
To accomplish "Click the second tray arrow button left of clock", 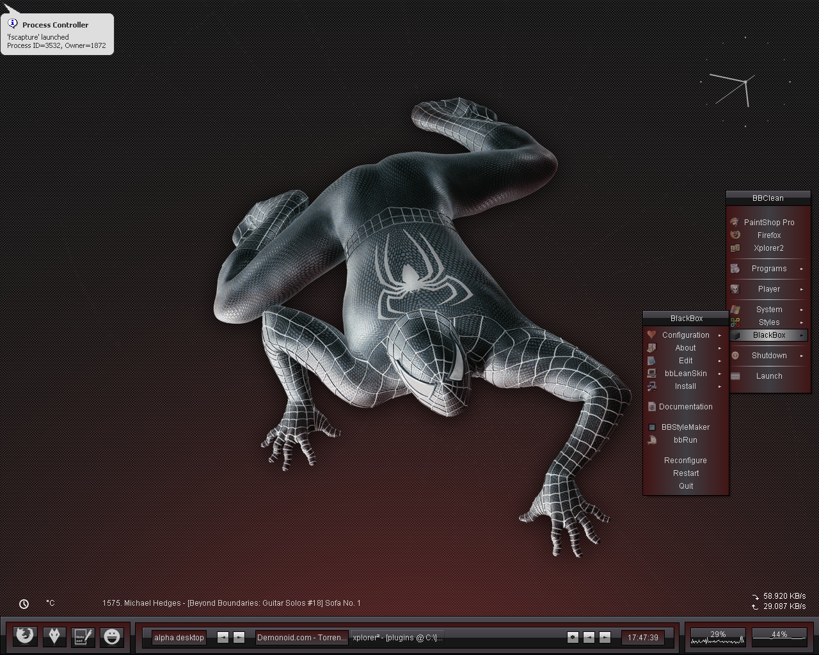I will tap(589, 637).
